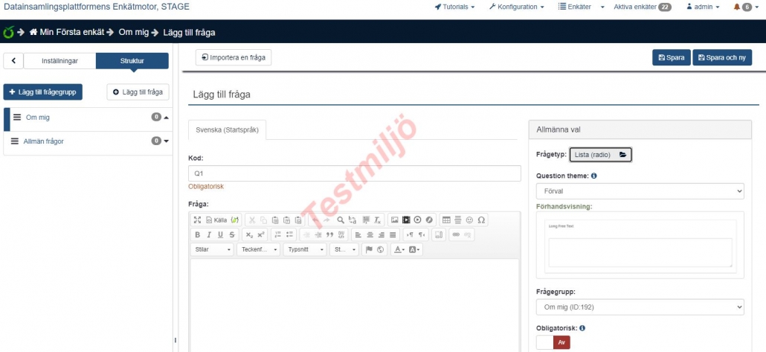766x352 pixels.
Task: Insert a horizontal line
Action: pyautogui.click(x=458, y=220)
